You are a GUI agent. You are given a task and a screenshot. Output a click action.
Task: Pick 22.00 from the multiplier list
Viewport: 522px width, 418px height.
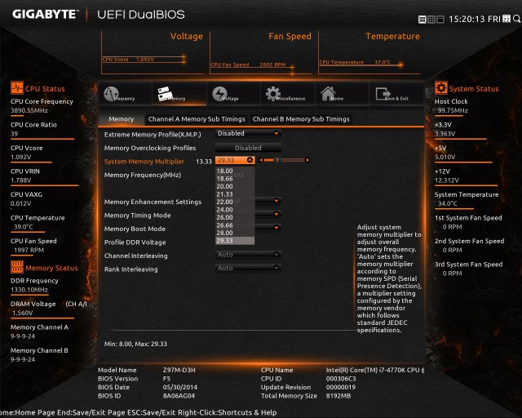point(235,202)
